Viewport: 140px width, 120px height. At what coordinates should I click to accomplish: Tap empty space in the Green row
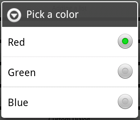[x=72, y=72]
